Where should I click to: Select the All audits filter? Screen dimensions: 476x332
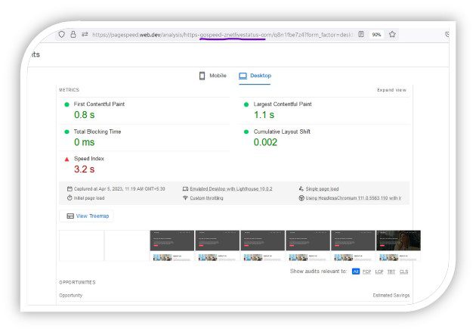click(355, 271)
